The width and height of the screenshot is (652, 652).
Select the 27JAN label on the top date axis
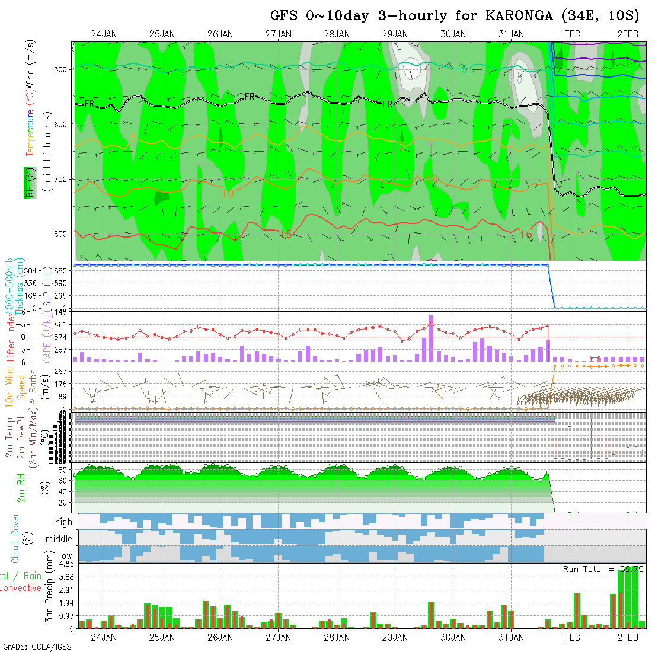pyautogui.click(x=278, y=34)
